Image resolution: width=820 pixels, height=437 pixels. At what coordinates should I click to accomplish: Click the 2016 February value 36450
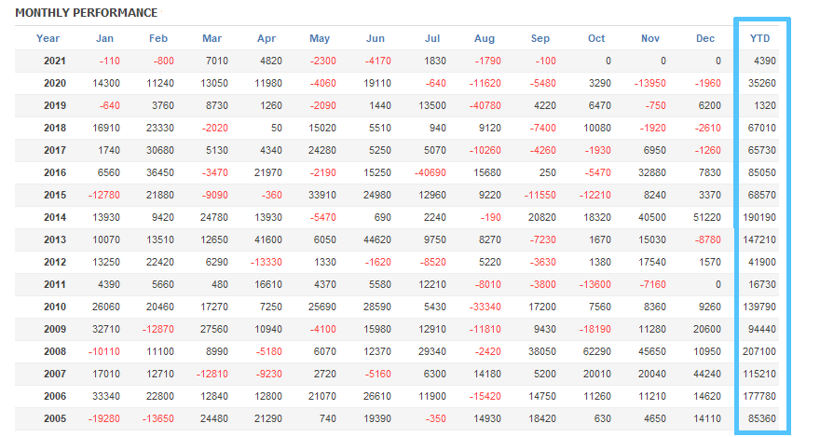[155, 172]
